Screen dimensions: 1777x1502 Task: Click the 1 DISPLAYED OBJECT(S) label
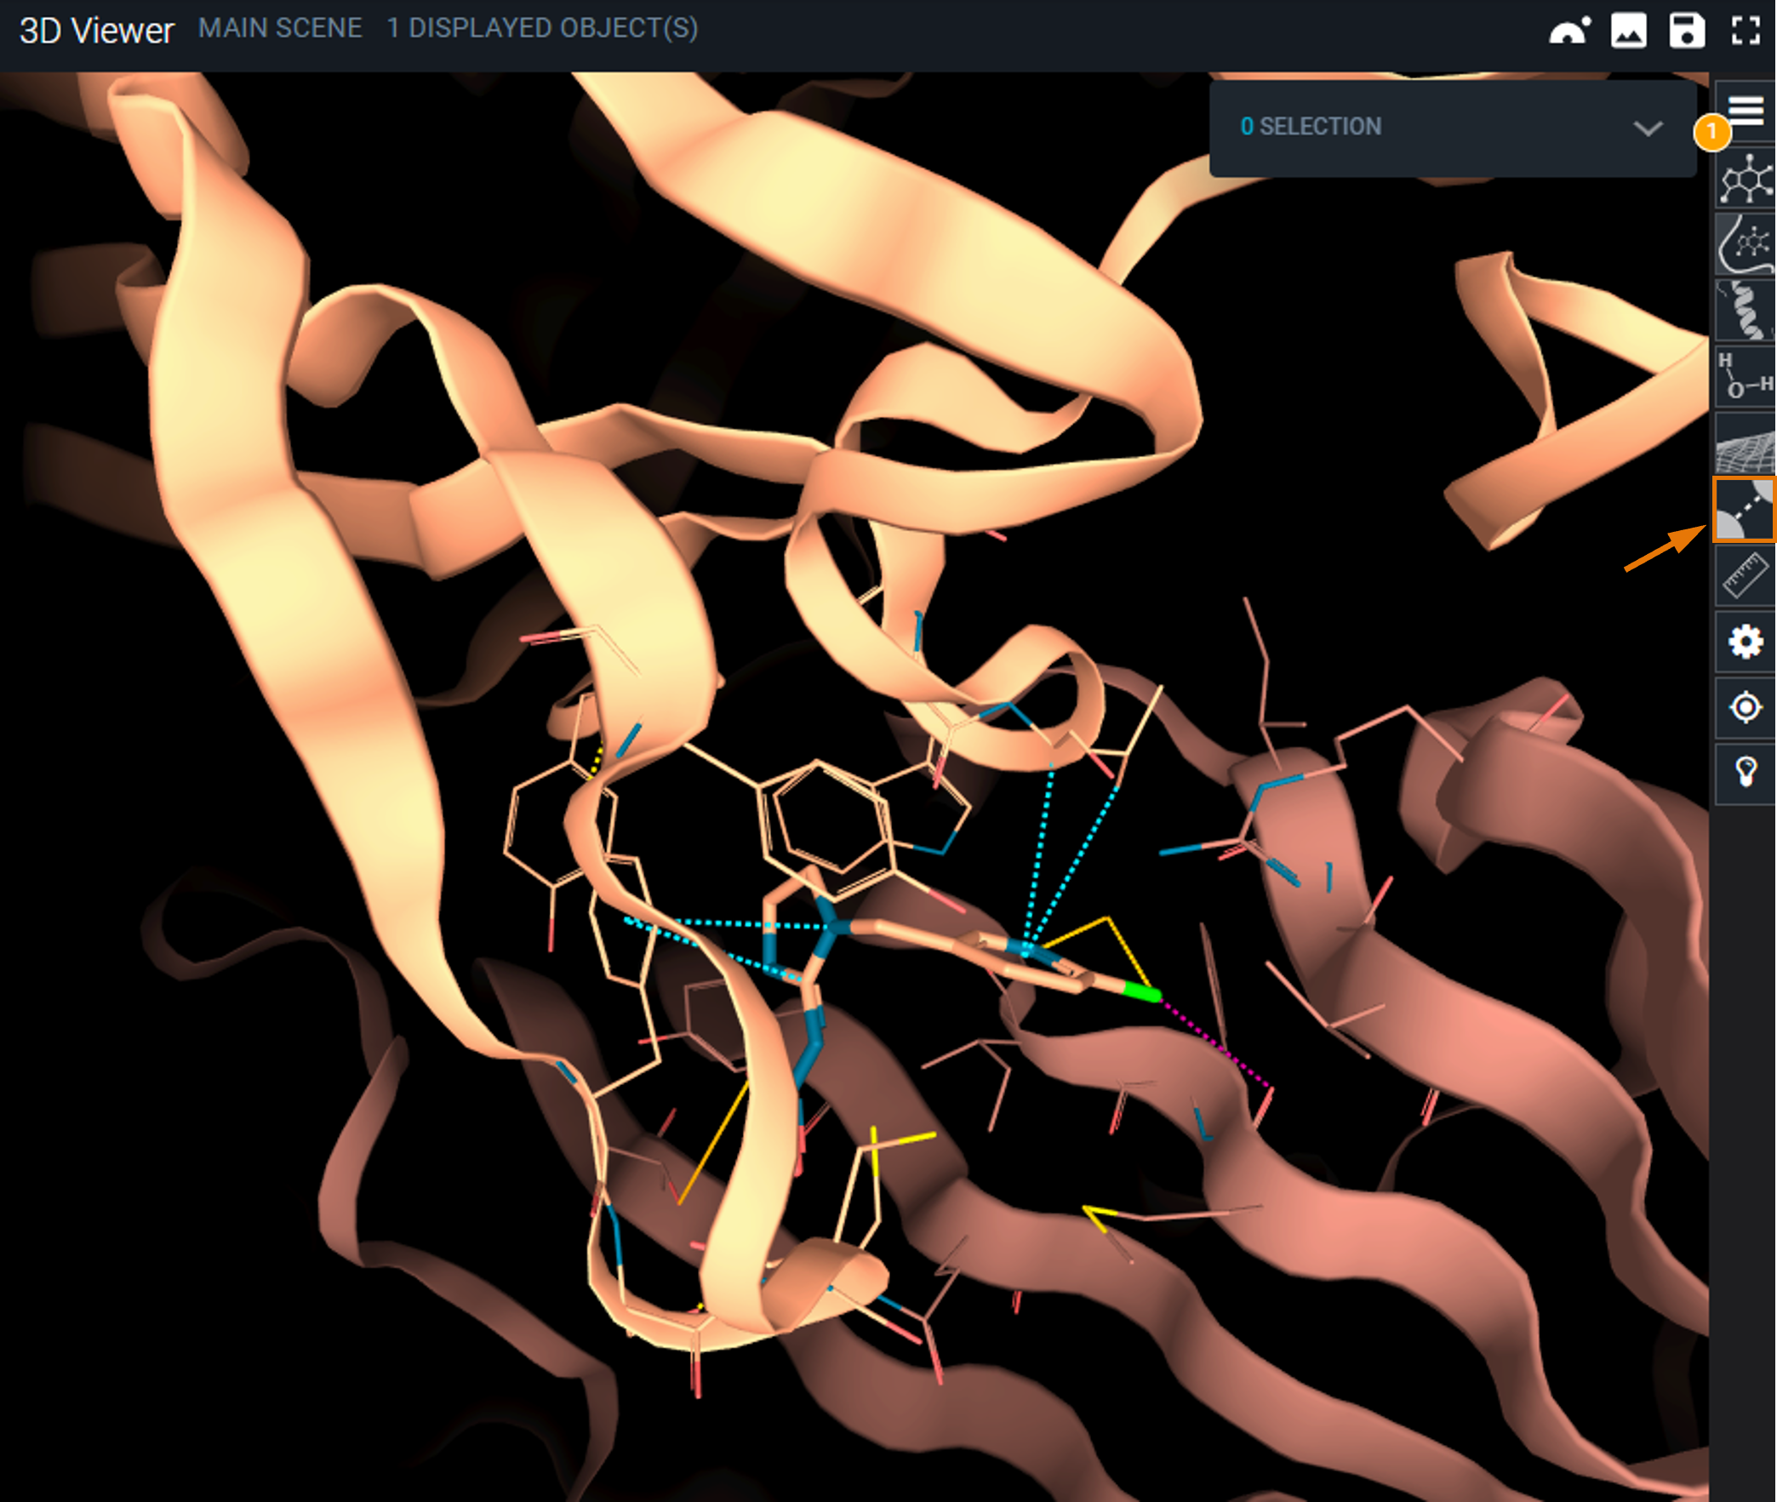click(x=542, y=28)
